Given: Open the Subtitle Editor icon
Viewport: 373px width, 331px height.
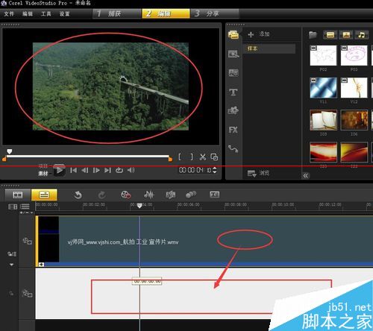Looking at the screenshot, I should (x=215, y=195).
